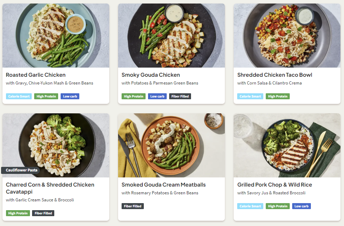
Task: Click the Smoky Gouda Chicken title
Action: tap(150, 75)
